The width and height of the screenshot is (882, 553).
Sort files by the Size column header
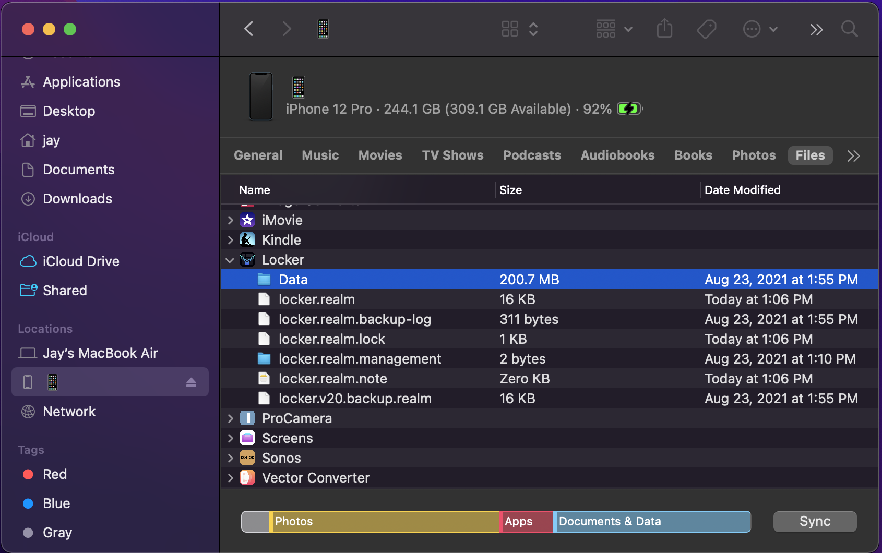(510, 190)
